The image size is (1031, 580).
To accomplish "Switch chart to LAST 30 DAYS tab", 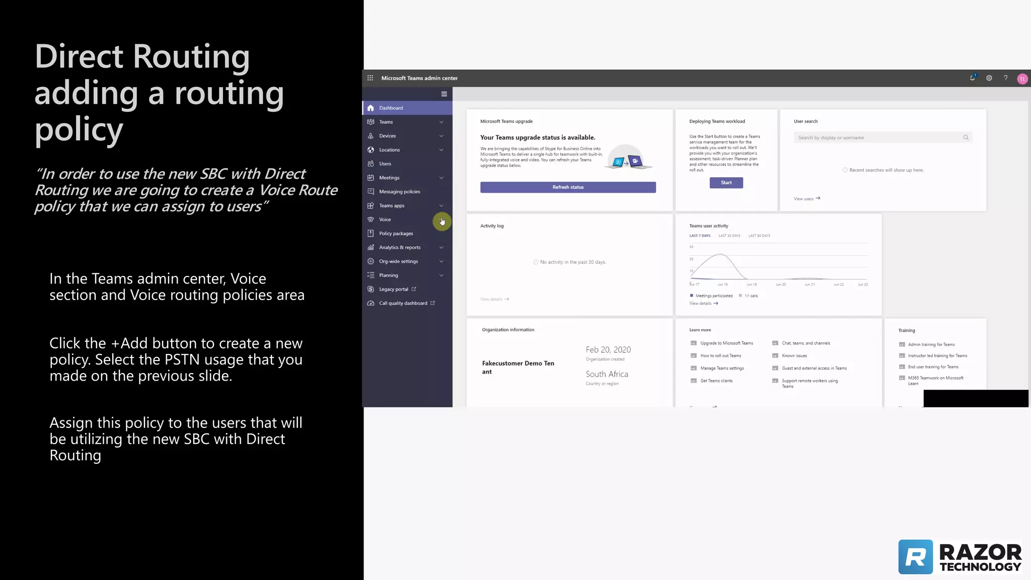I will (729, 236).
